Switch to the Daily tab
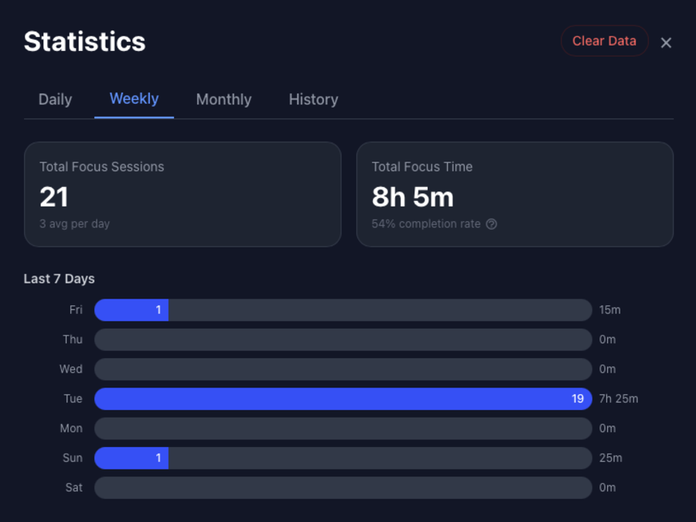The image size is (696, 522). tap(54, 99)
